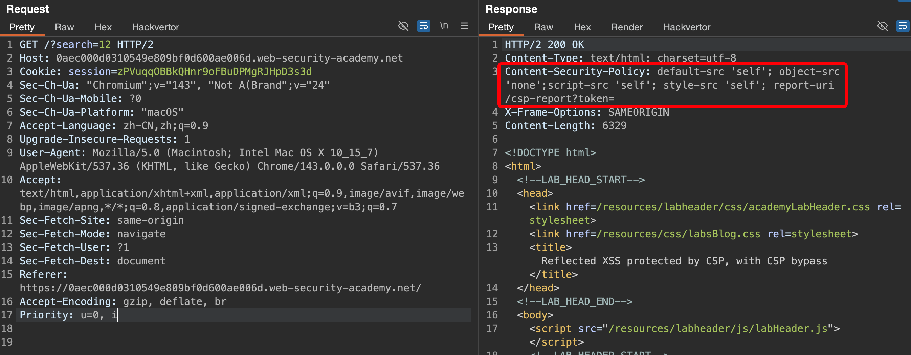
Task: Switch to the Request Raw tab
Action: pyautogui.click(x=64, y=27)
